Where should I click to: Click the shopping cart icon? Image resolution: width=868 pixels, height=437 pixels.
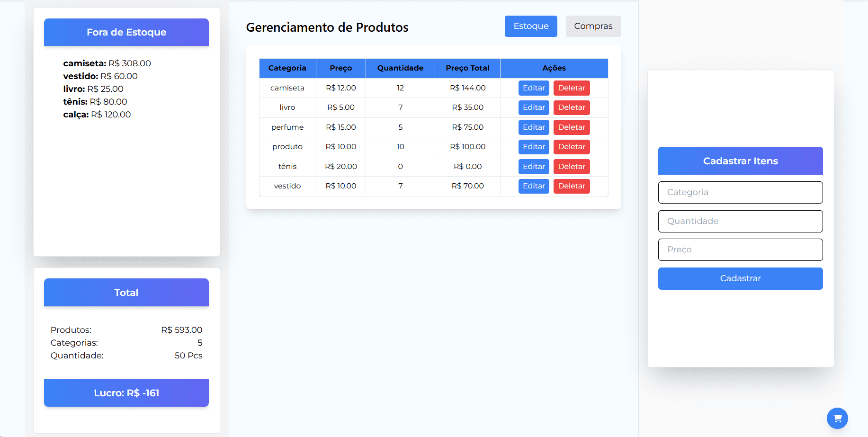coord(837,419)
